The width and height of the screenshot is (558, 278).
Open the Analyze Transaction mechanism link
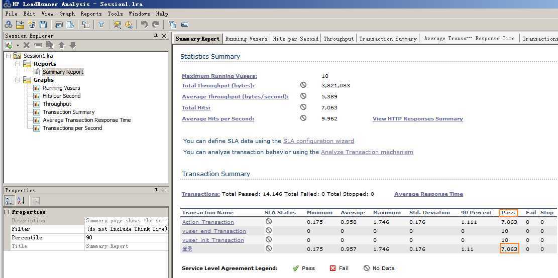[367, 152]
